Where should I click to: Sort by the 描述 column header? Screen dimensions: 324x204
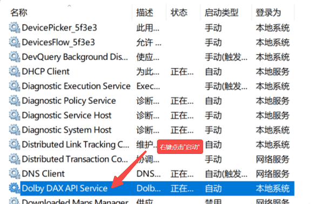145,12
